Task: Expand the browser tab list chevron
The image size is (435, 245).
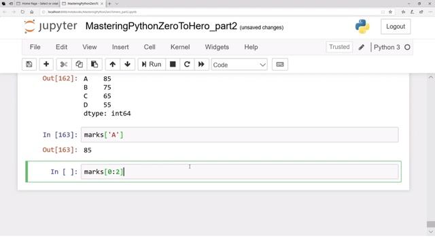Action: [117, 3]
